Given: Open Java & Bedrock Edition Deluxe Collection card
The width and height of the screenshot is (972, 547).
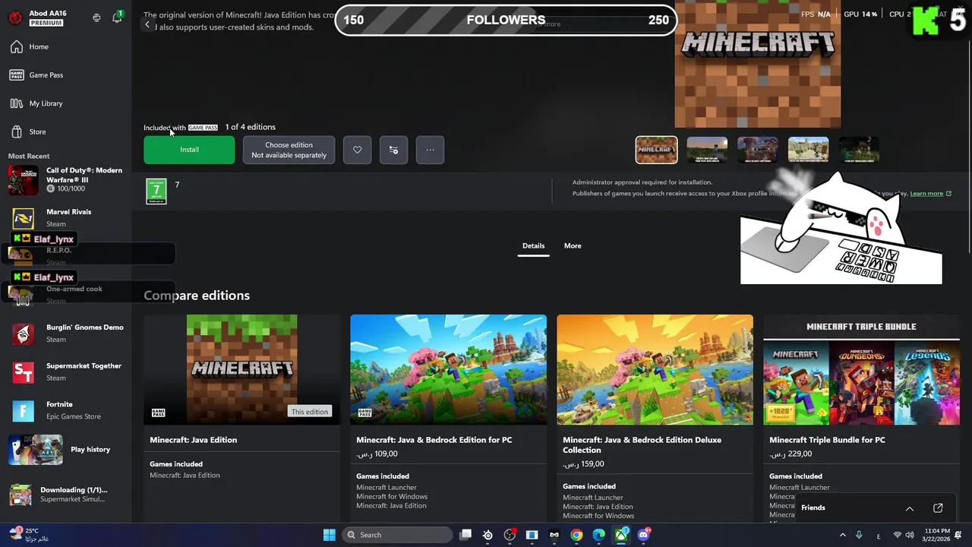Looking at the screenshot, I should point(655,369).
